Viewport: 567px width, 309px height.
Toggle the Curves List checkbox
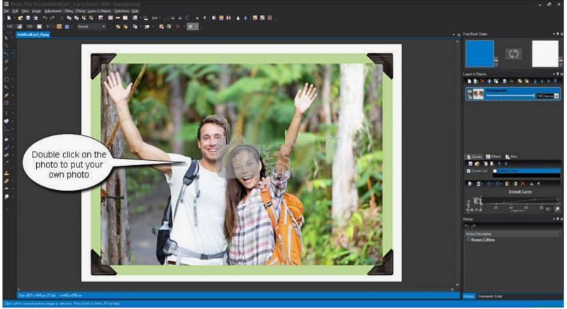tap(468, 171)
